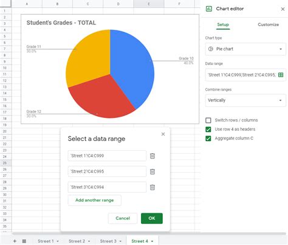The height and width of the screenshot is (245, 288).
Task: Click Add another range button
Action: click(95, 200)
